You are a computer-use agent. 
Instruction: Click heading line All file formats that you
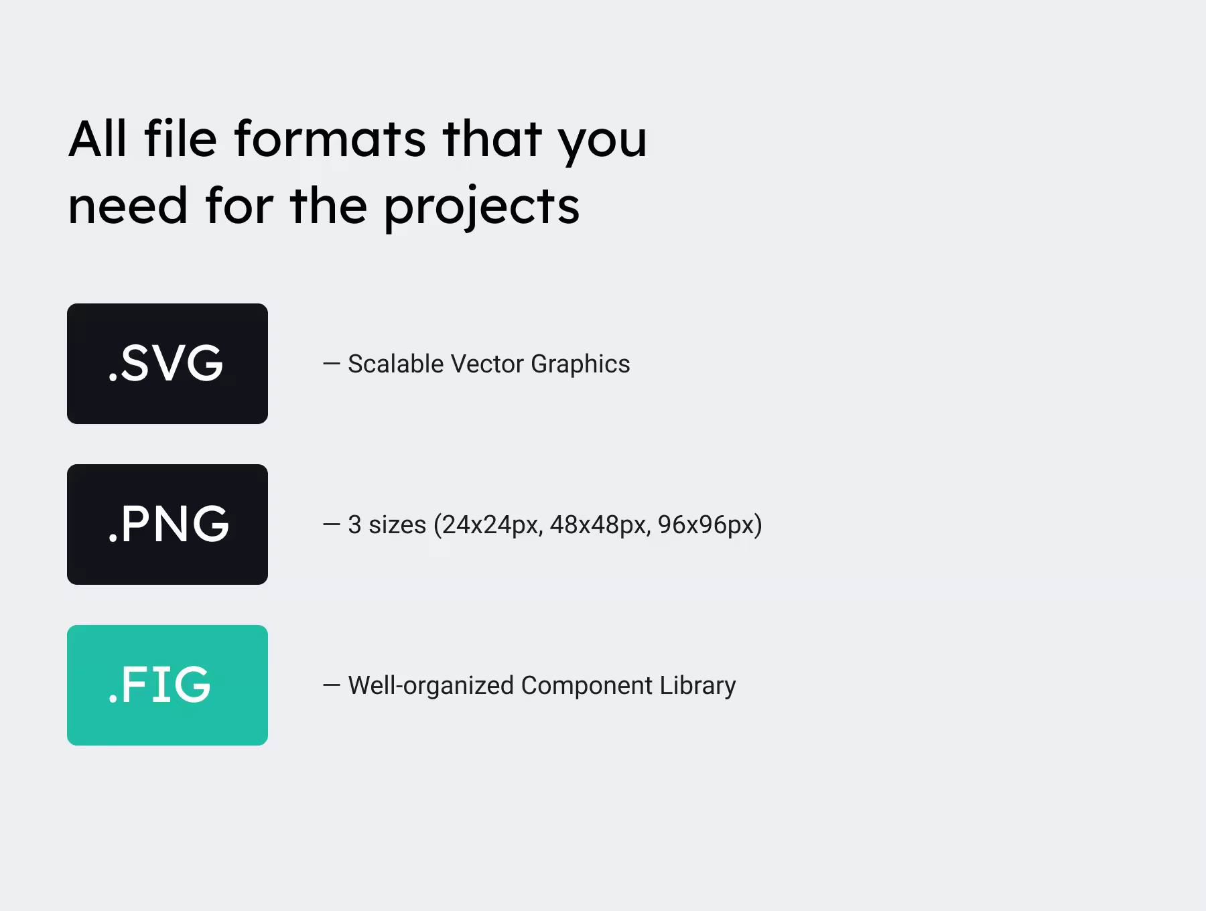358,140
